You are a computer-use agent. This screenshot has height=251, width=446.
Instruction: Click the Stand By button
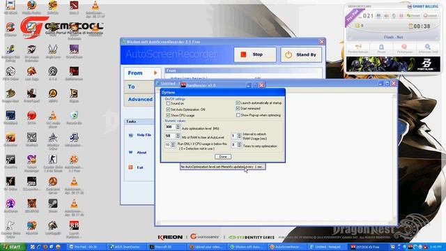301,54
